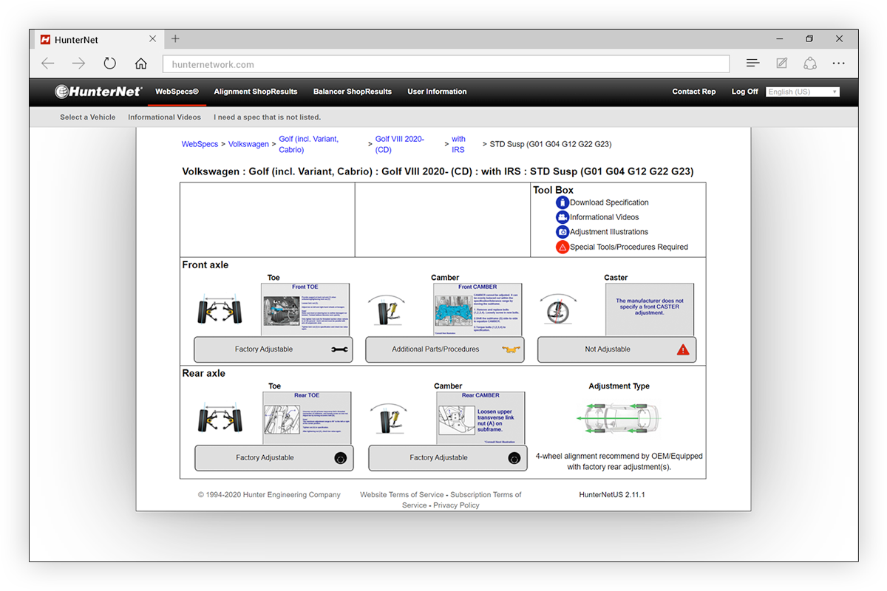Click the HunterNet logo

(x=98, y=92)
